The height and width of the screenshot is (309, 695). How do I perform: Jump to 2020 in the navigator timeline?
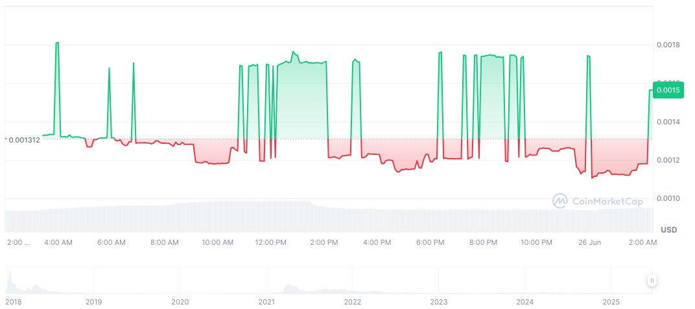coord(180,302)
